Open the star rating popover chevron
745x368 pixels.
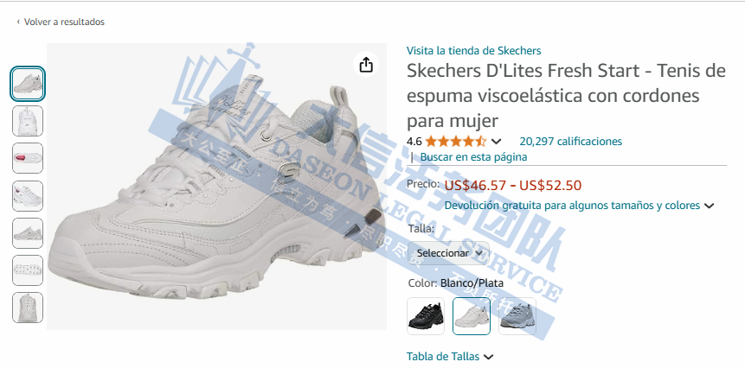click(496, 142)
